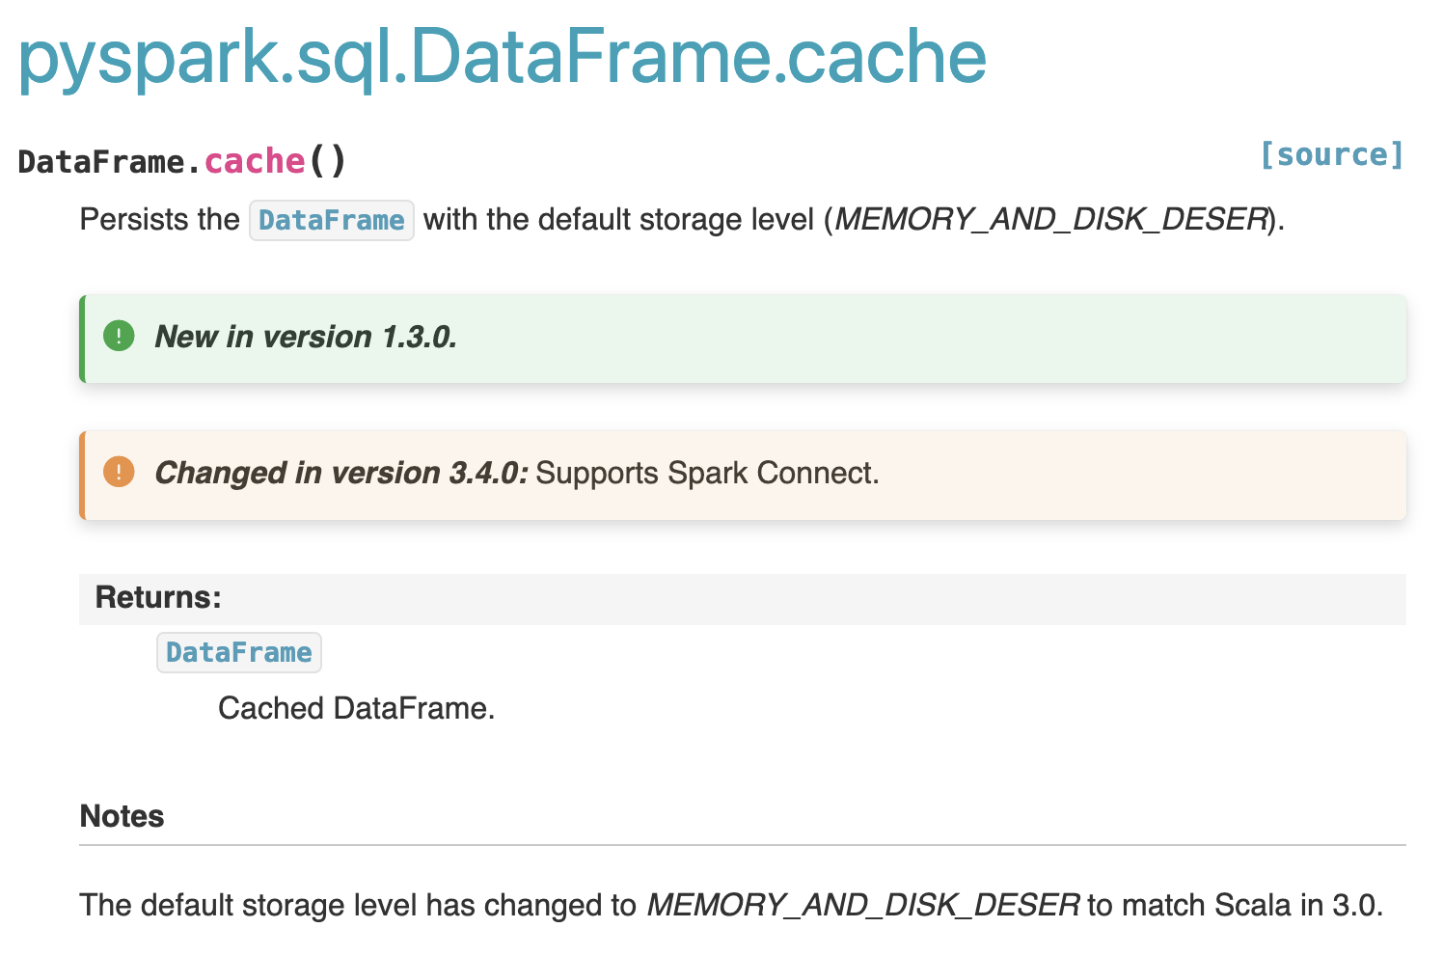Click DataFrame link in the description sentence

pyautogui.click(x=331, y=220)
